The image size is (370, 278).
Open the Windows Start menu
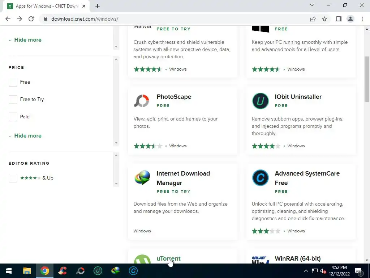(x=9, y=271)
